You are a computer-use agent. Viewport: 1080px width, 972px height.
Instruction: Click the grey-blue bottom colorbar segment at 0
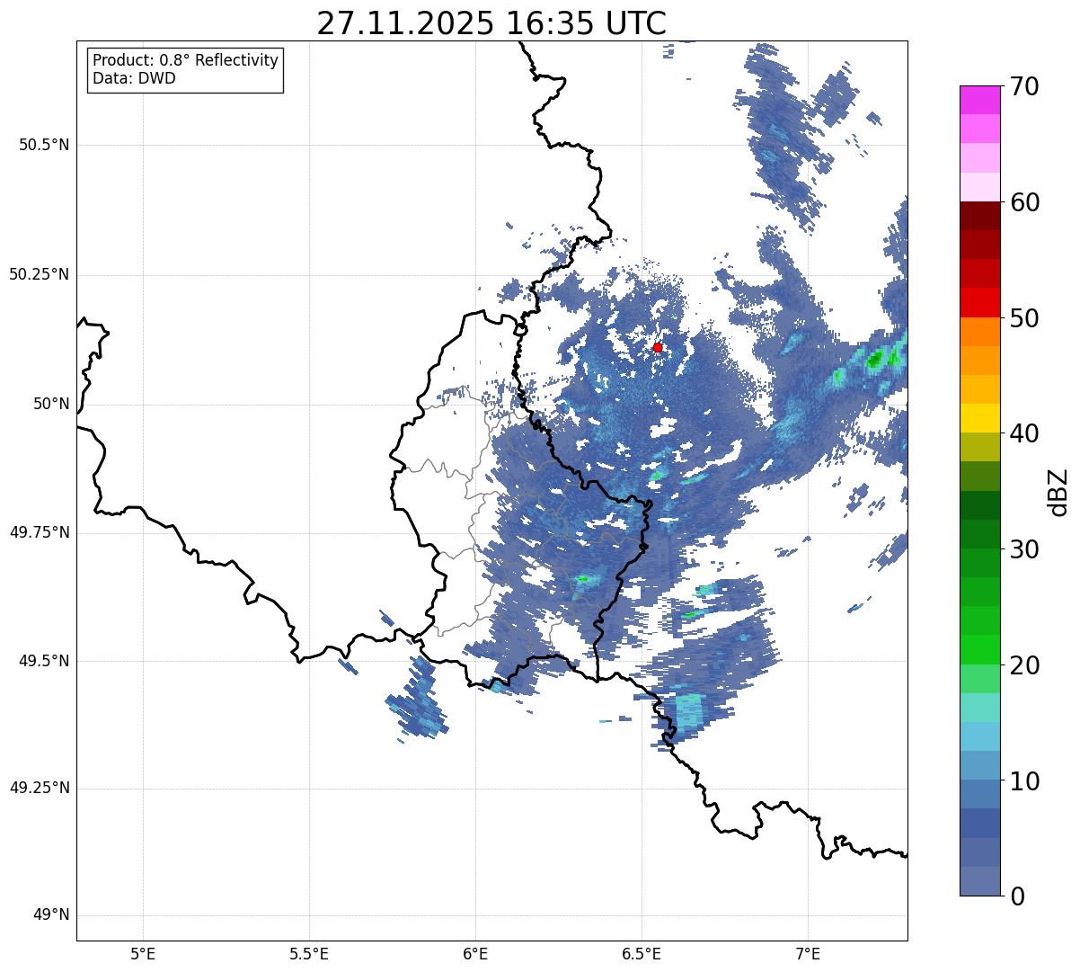click(979, 881)
